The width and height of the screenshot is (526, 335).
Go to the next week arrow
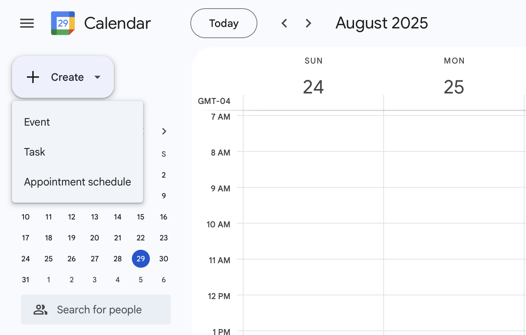308,23
